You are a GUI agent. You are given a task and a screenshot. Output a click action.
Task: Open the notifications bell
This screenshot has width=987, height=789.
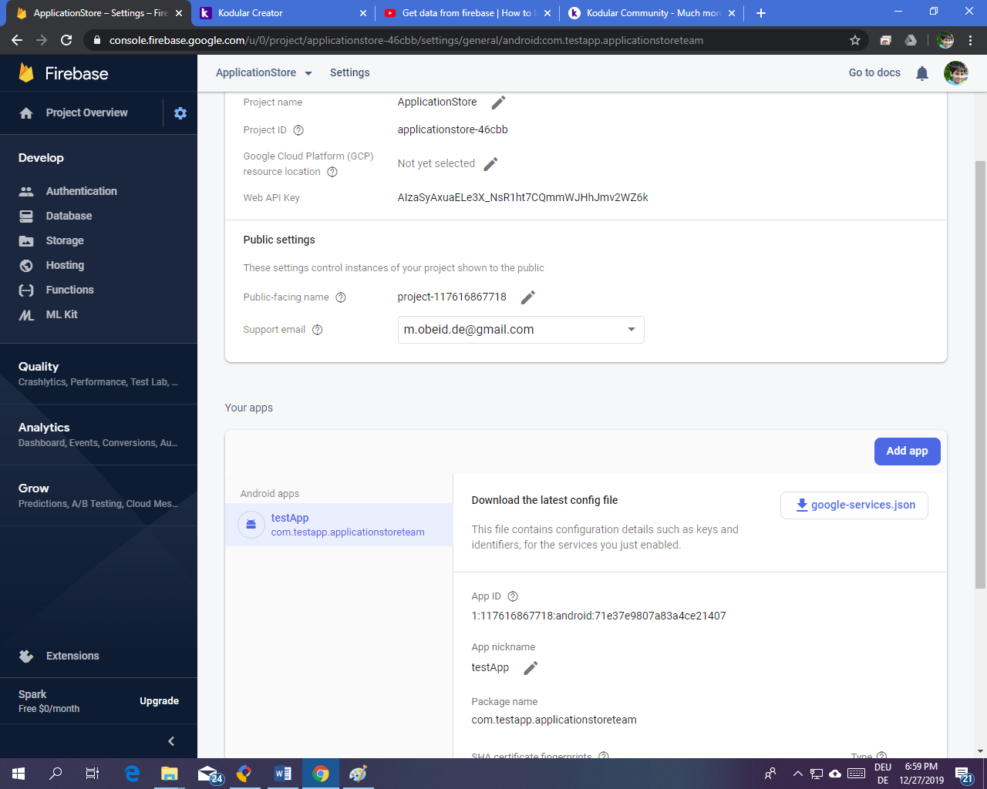pyautogui.click(x=921, y=73)
